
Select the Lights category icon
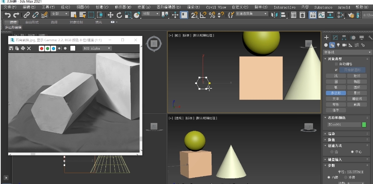pyautogui.click(x=338, y=45)
